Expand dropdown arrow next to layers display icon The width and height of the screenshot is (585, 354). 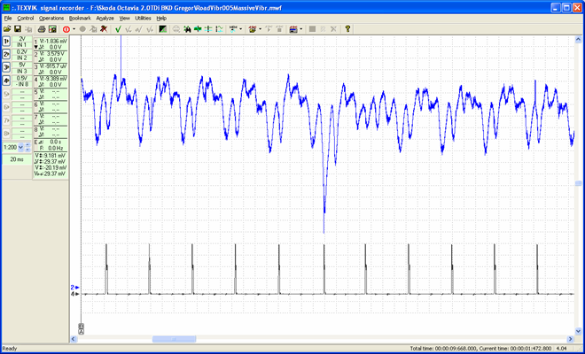tap(300, 29)
